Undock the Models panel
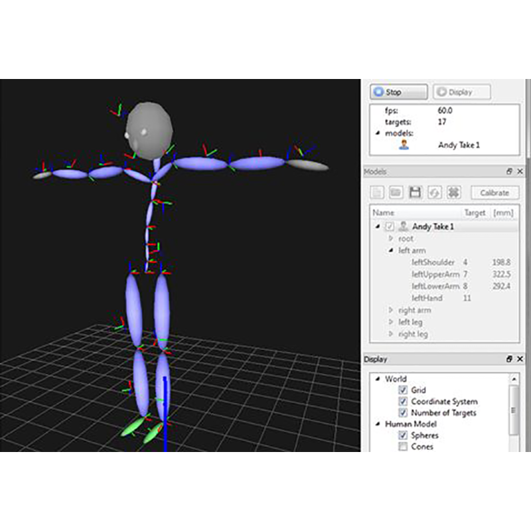 click(509, 171)
